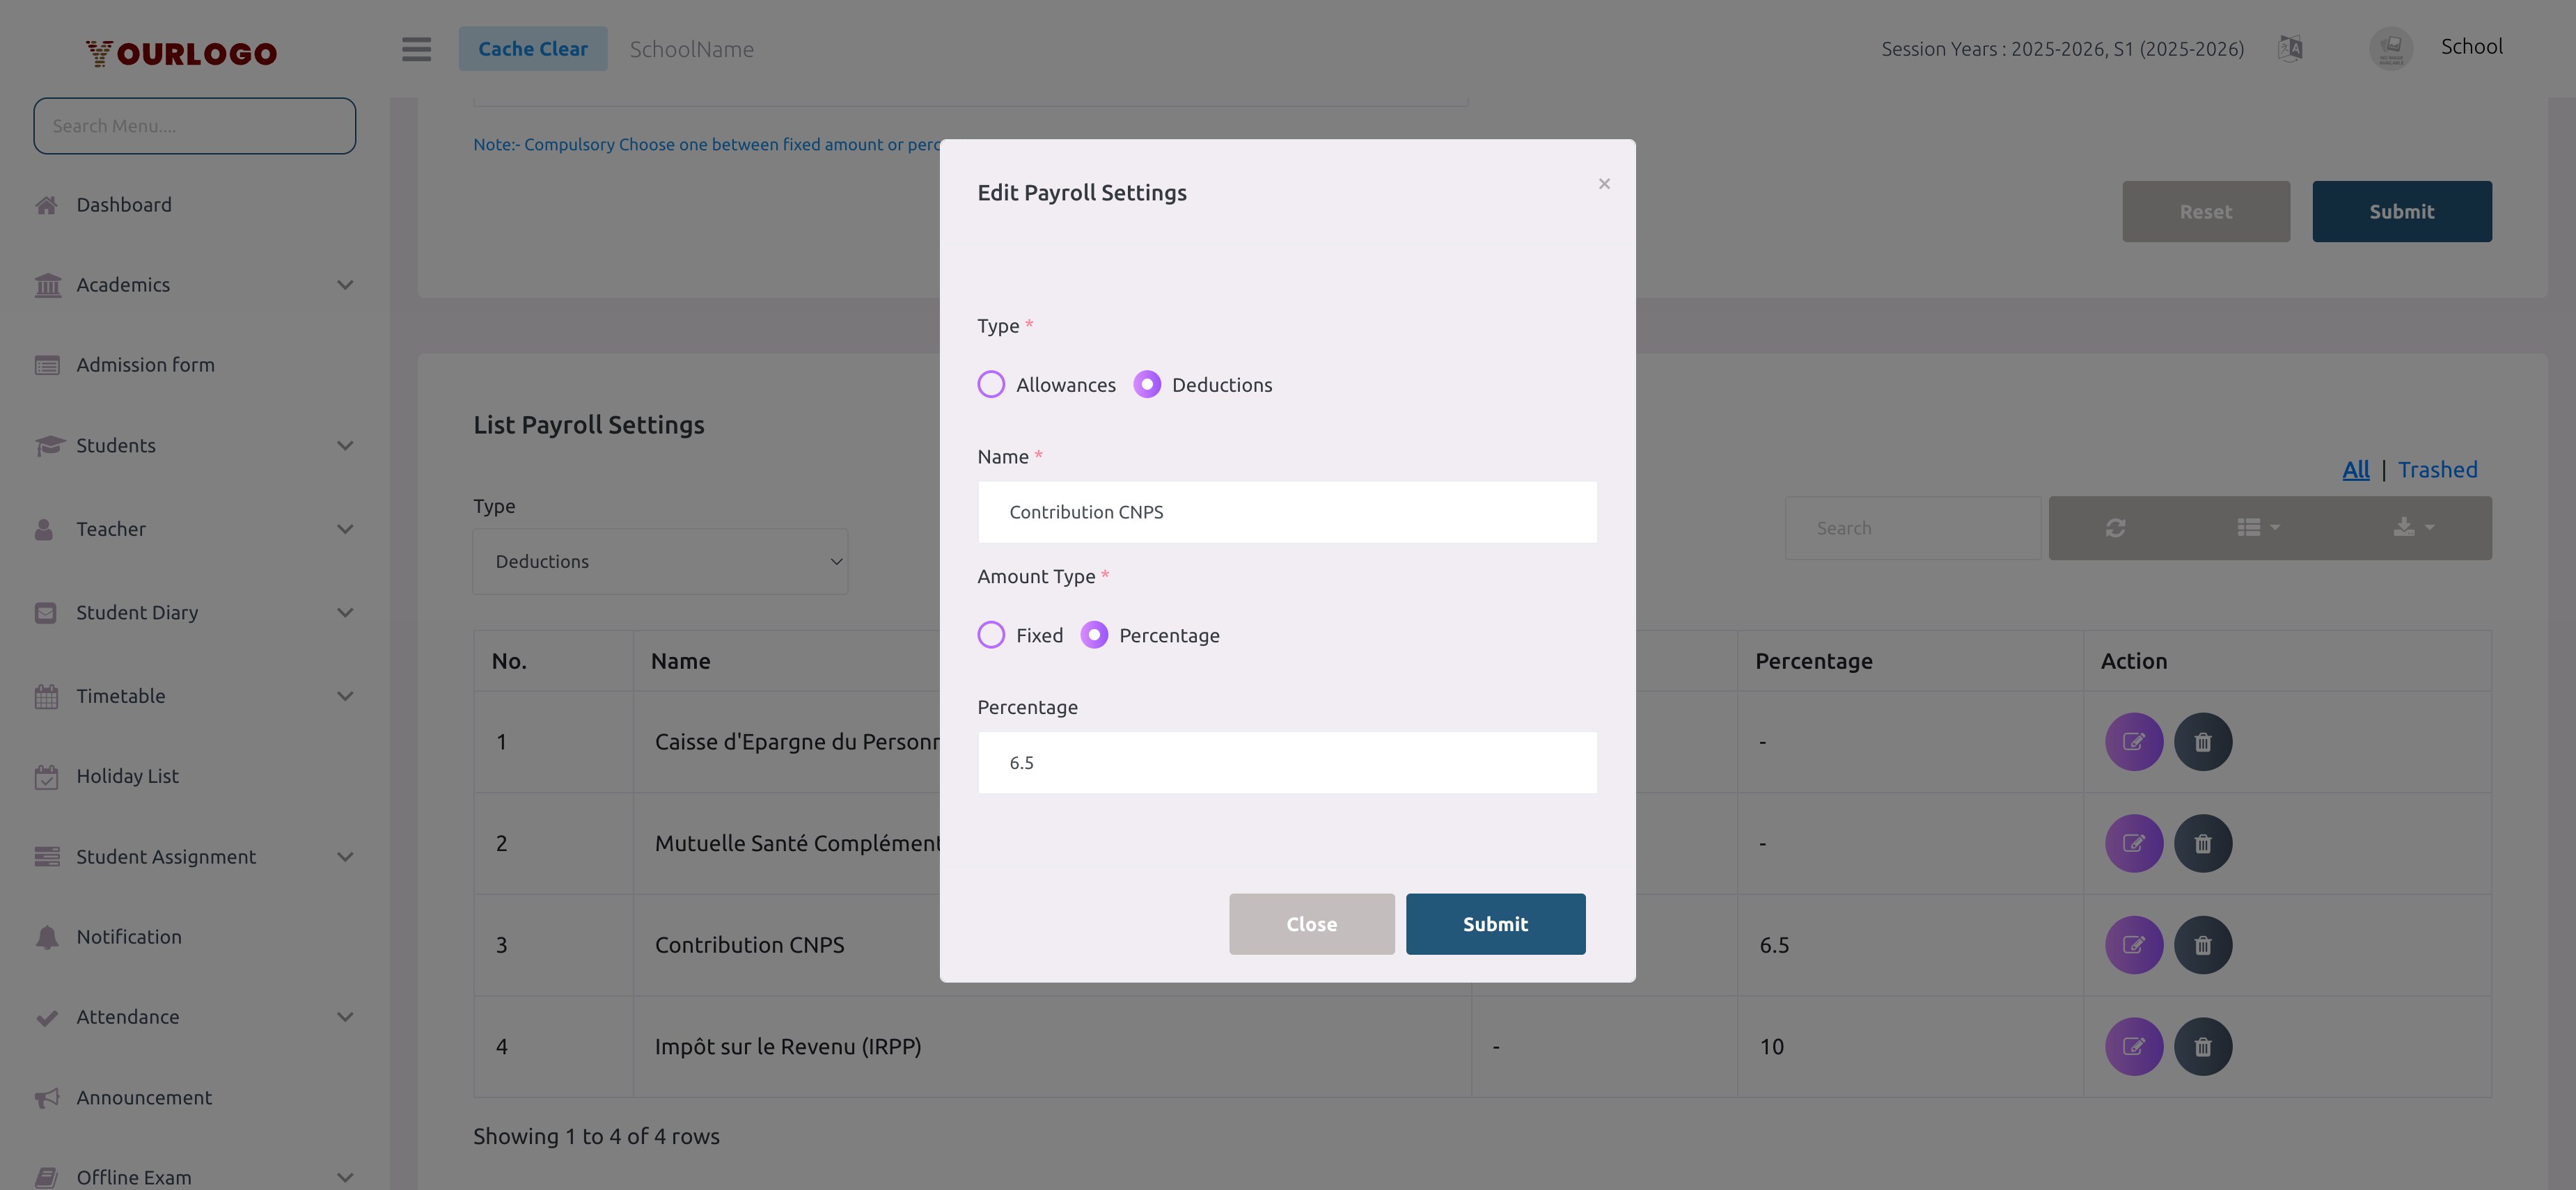Open the Announcement megaphone icon

46,1097
